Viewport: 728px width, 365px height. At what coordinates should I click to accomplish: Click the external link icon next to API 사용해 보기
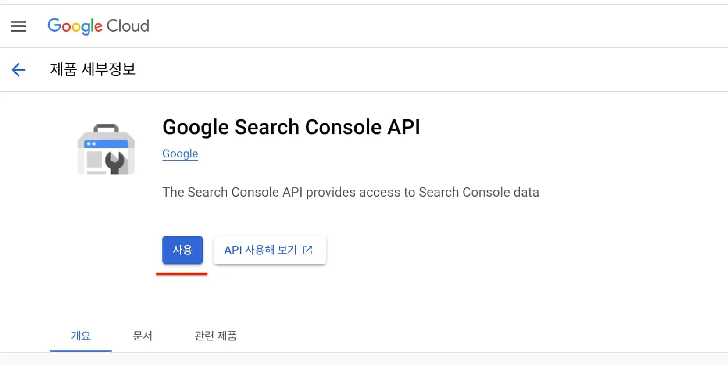coord(308,250)
